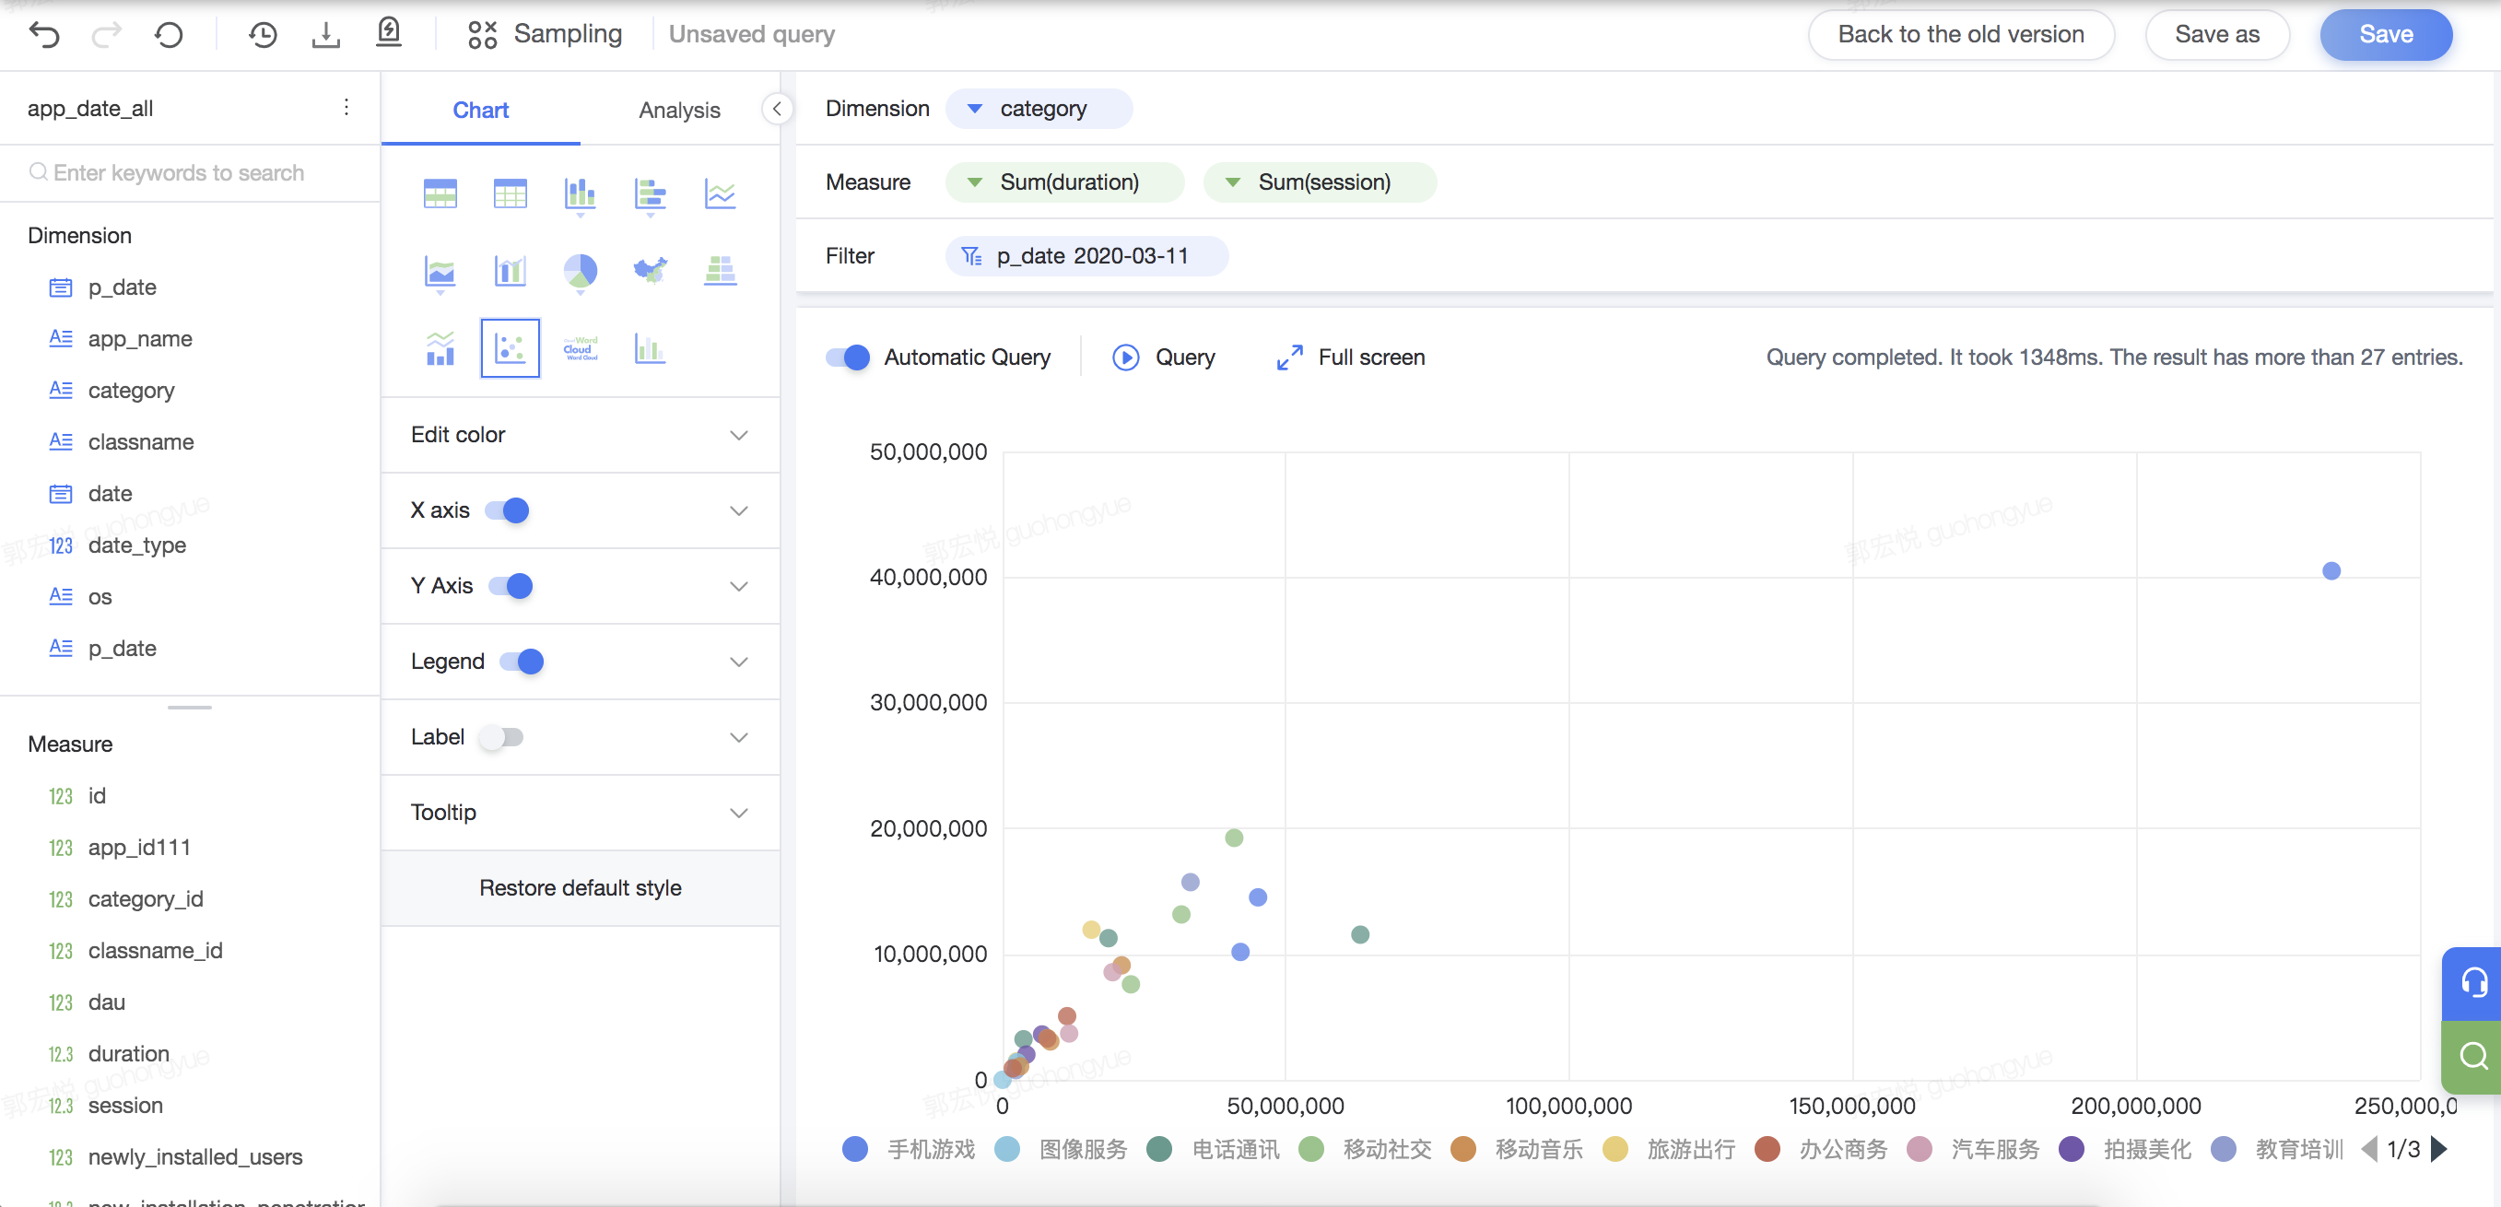The width and height of the screenshot is (2501, 1207).
Task: Run the Query button
Action: click(x=1163, y=357)
